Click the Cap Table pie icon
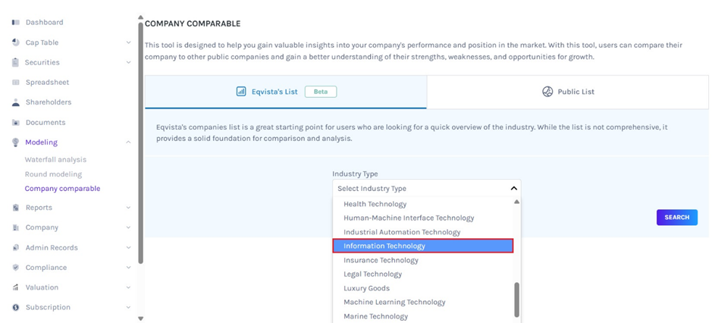The height and width of the screenshot is (323, 712). (x=16, y=42)
